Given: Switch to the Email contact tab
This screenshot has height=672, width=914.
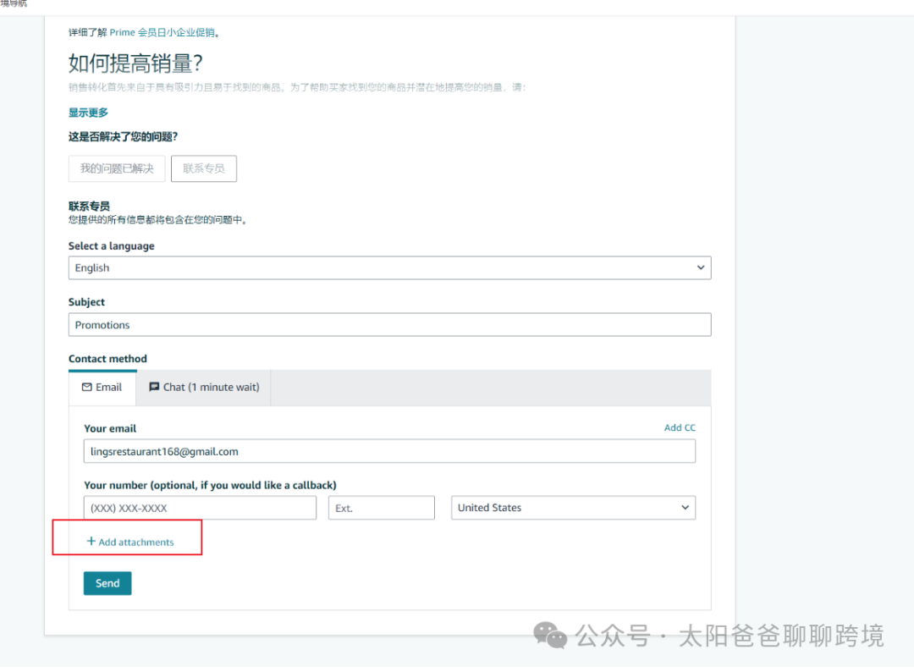Looking at the screenshot, I should tap(102, 387).
